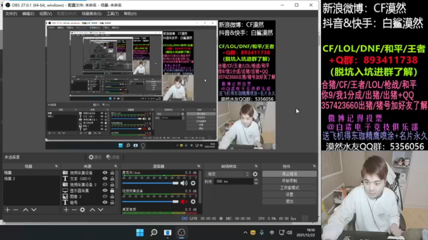Open 视频采集设备 mixer settings gear
428x240 pixels.
pyautogui.click(x=193, y=202)
